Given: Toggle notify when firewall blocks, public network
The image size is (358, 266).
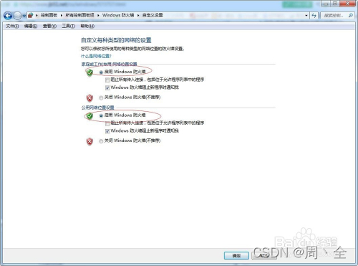Looking at the screenshot, I should 107,131.
